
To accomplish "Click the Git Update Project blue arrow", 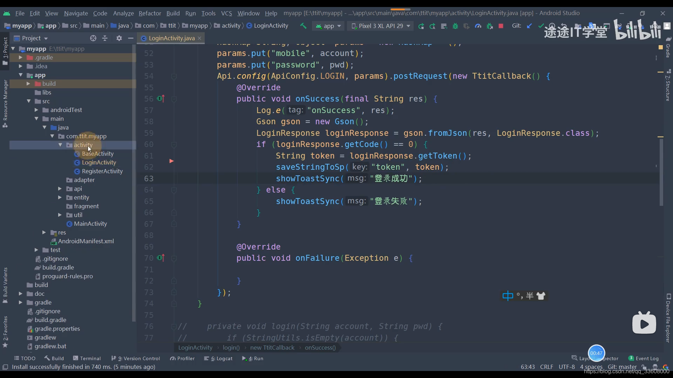I will point(529,26).
